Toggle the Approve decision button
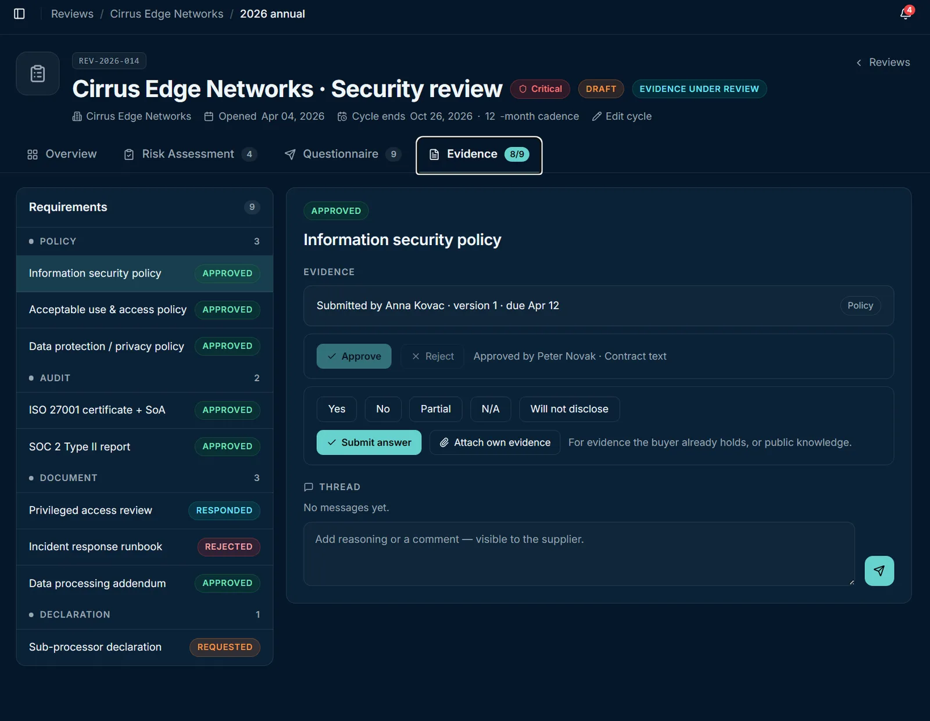 pyautogui.click(x=354, y=356)
